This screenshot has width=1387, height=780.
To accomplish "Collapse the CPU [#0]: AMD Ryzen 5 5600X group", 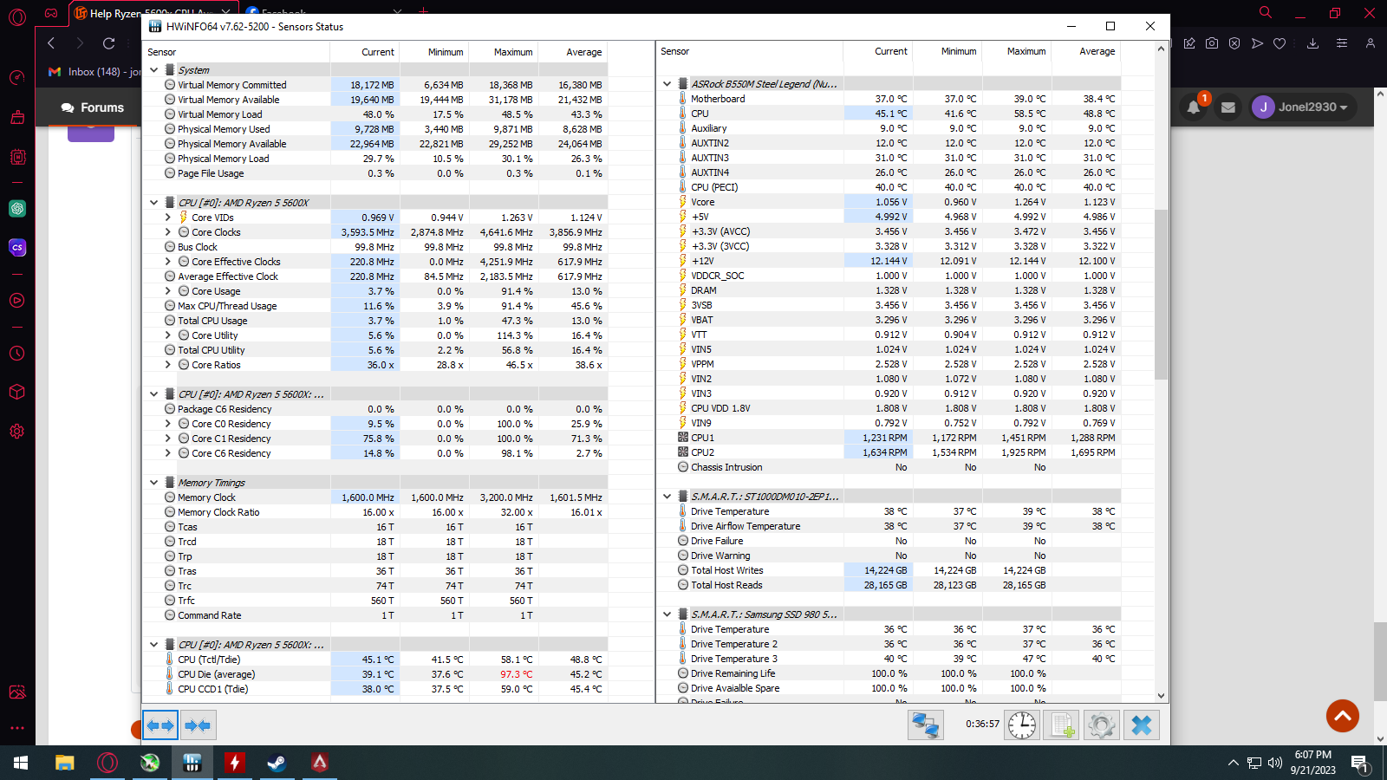I will [x=154, y=203].
